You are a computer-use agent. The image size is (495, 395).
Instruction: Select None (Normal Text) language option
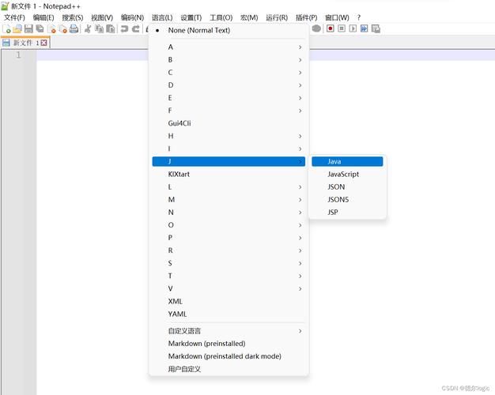[229, 30]
